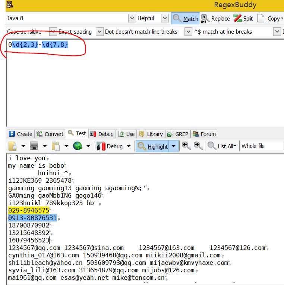The height and width of the screenshot is (285, 284).
Task: Open the Helpful dropdown arrow
Action: 165,18
